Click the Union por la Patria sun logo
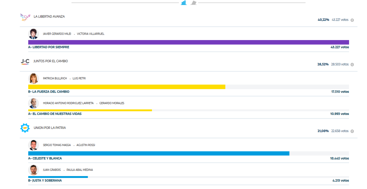 pyautogui.click(x=25, y=128)
